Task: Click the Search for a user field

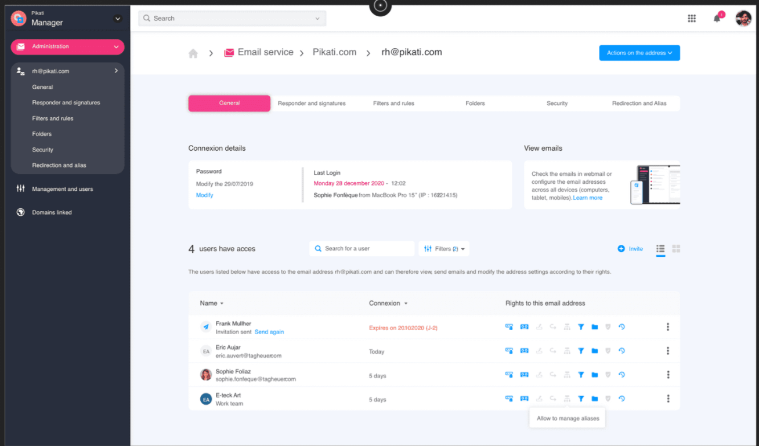Action: [x=363, y=249]
